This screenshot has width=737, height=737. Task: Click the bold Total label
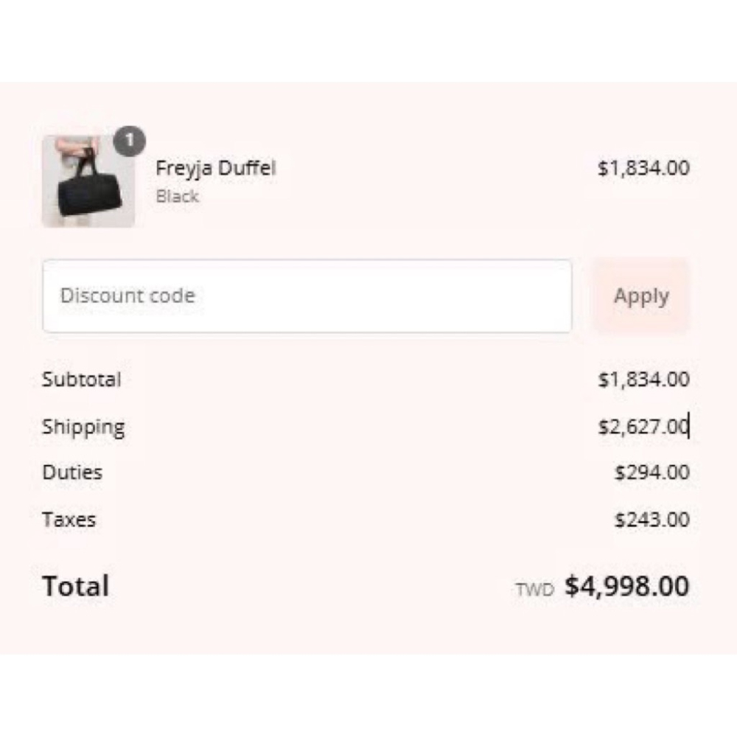click(x=75, y=587)
